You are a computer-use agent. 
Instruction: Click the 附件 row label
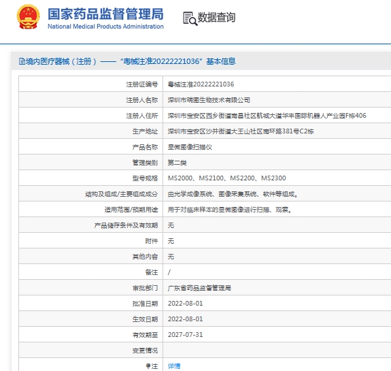point(152,241)
